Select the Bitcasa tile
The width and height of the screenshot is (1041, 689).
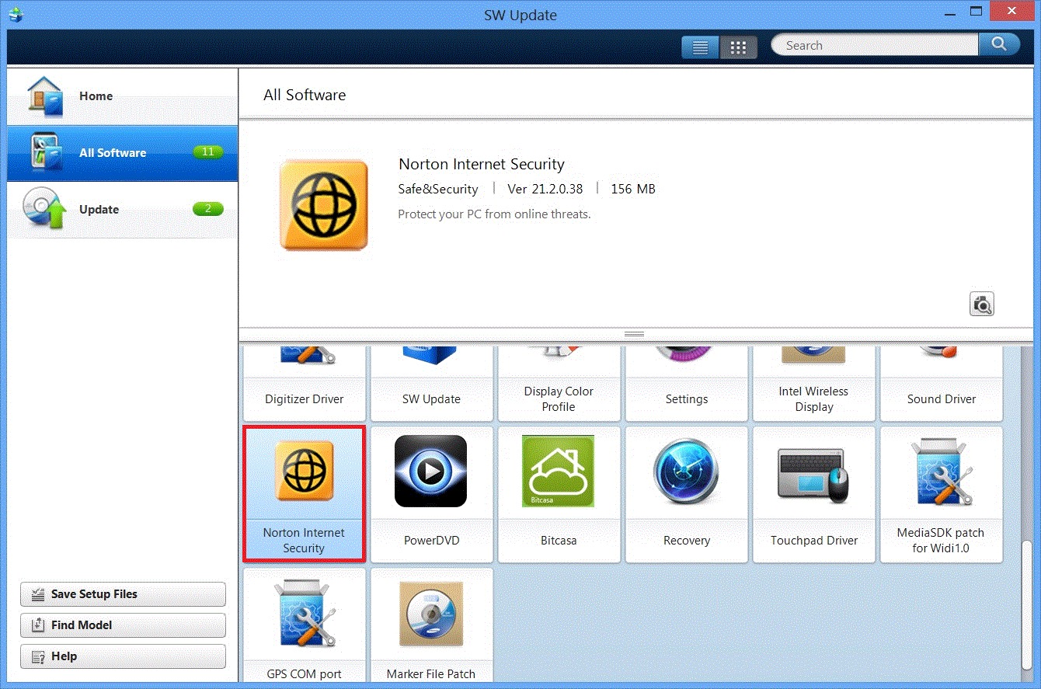click(559, 494)
